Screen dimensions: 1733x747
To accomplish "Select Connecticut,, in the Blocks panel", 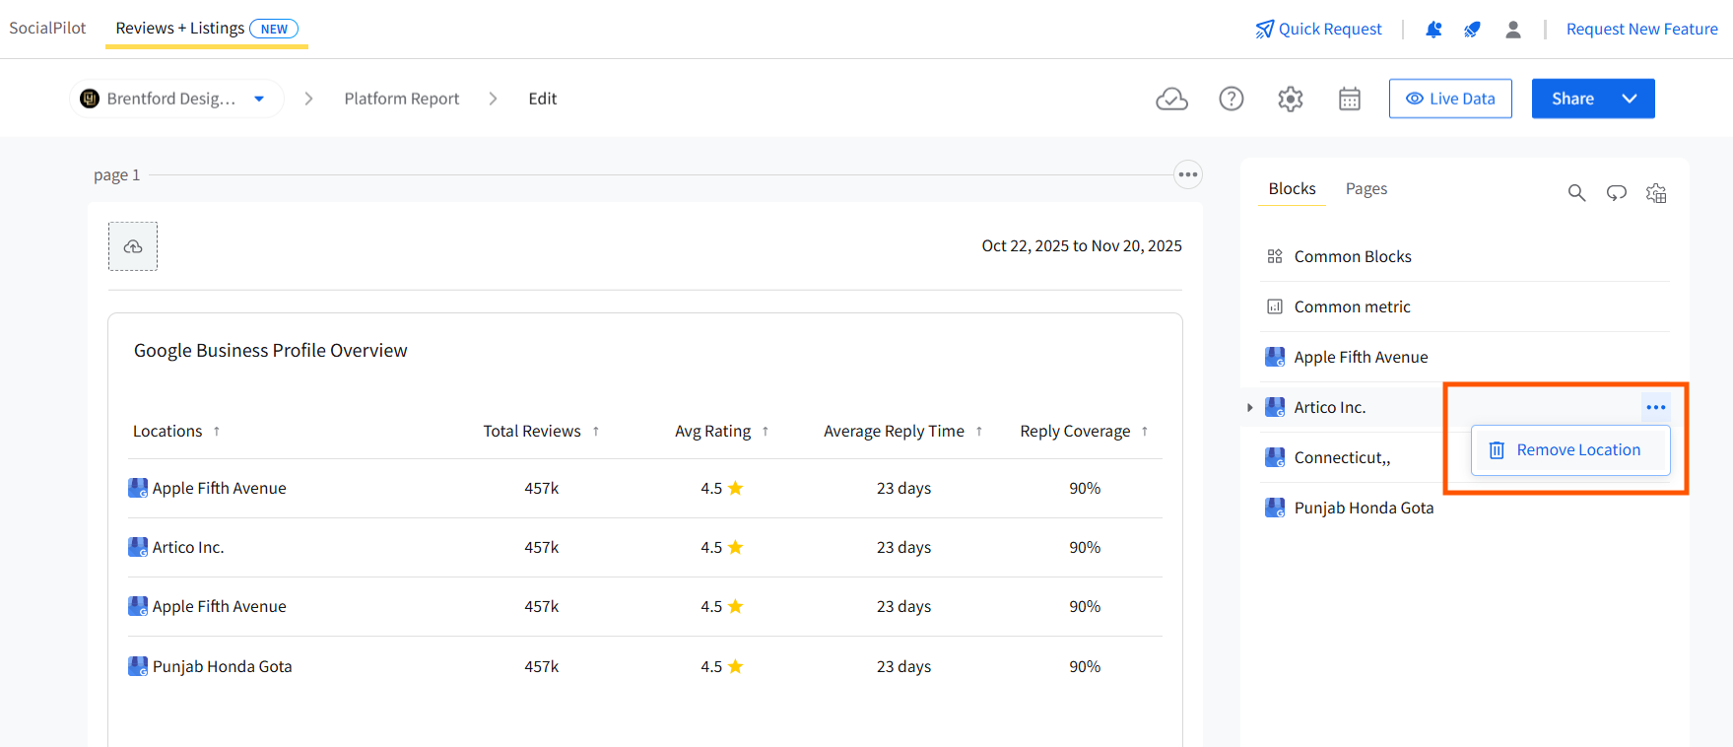I will point(1342,457).
